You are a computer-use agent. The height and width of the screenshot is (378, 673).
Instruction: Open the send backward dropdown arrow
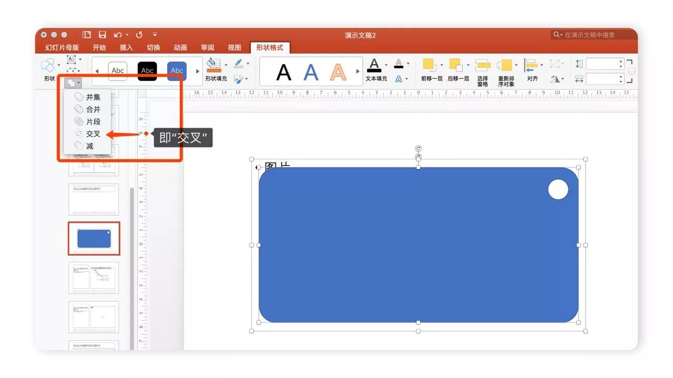[468, 65]
